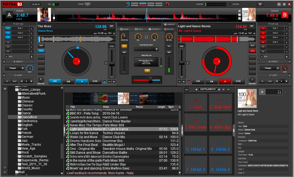This screenshot has width=294, height=177.
Task: Toggle SLIP mode on deck A
Action: coord(41,45)
